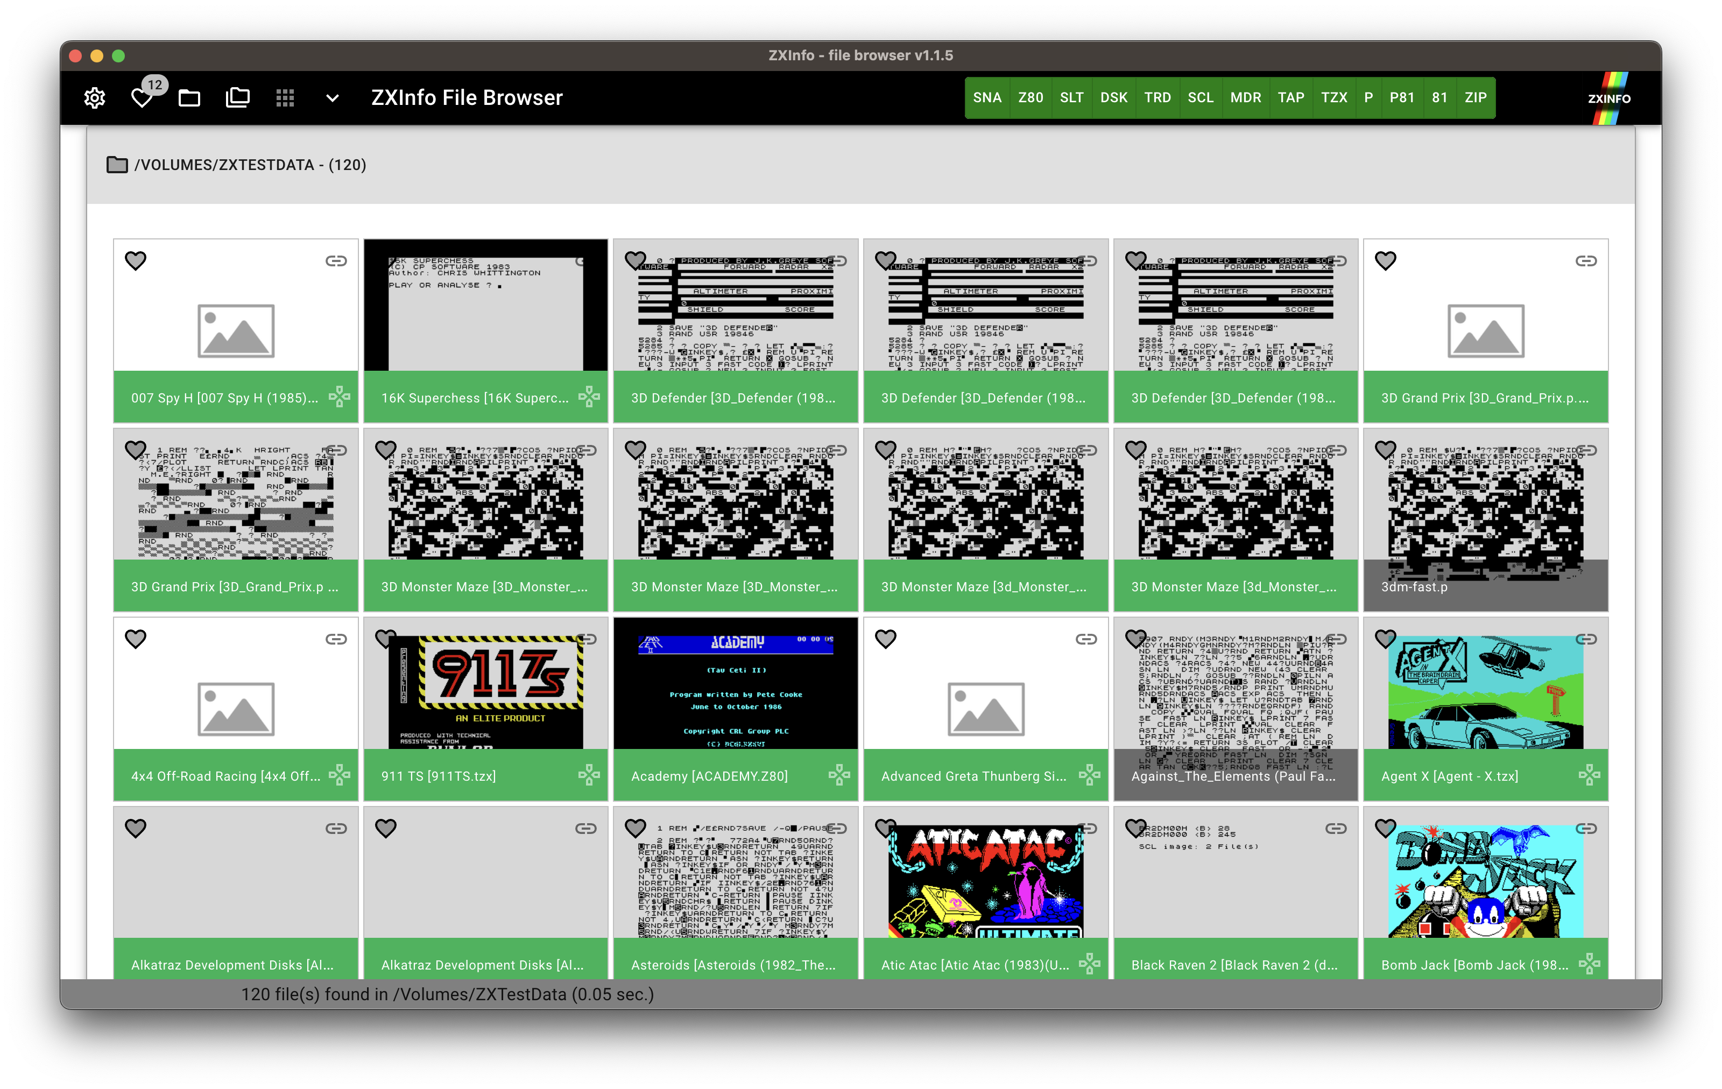The width and height of the screenshot is (1722, 1089).
Task: Open the Bomb Jack screenshot thumbnail
Action: tap(1485, 881)
